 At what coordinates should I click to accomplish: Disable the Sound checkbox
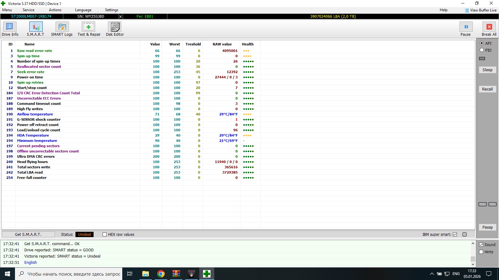click(x=481, y=245)
